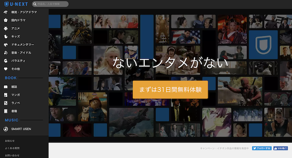This screenshot has height=158, width=292.
Task: Select the 音楽・アイドル music note icon
Action: pos(5,53)
